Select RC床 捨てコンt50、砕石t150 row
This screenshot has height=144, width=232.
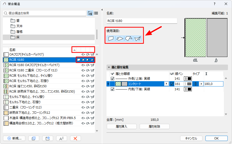pyautogui.click(x=49, y=86)
